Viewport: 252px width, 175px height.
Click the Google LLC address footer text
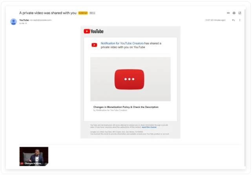coord(117,132)
